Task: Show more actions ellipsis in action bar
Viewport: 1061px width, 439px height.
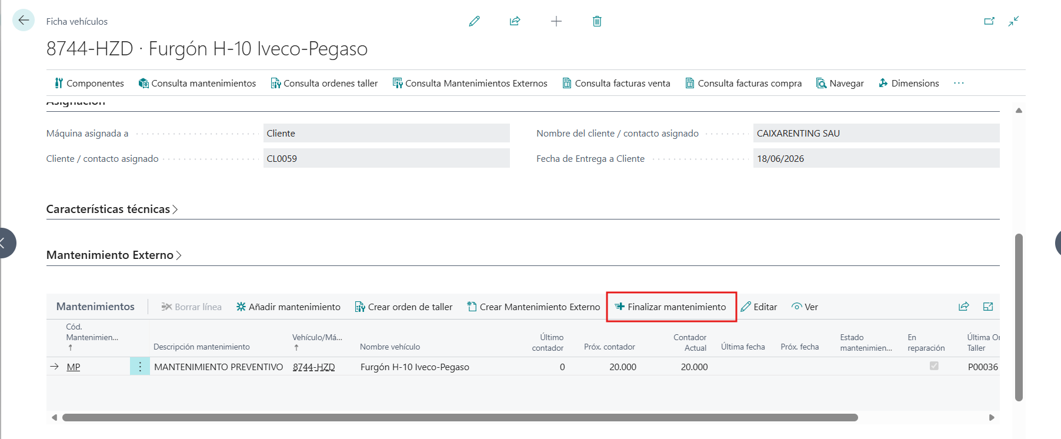Action: (x=959, y=83)
